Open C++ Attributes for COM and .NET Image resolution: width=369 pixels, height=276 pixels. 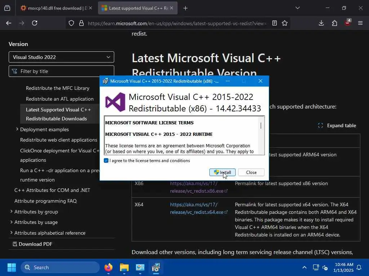tap(52, 190)
